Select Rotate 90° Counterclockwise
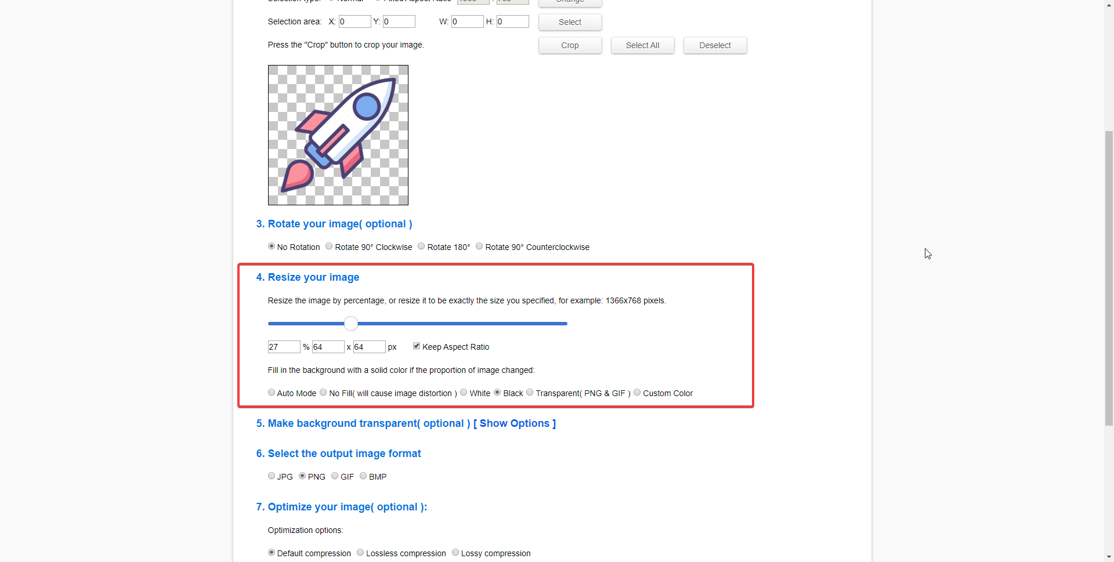The height and width of the screenshot is (562, 1114). 479,246
